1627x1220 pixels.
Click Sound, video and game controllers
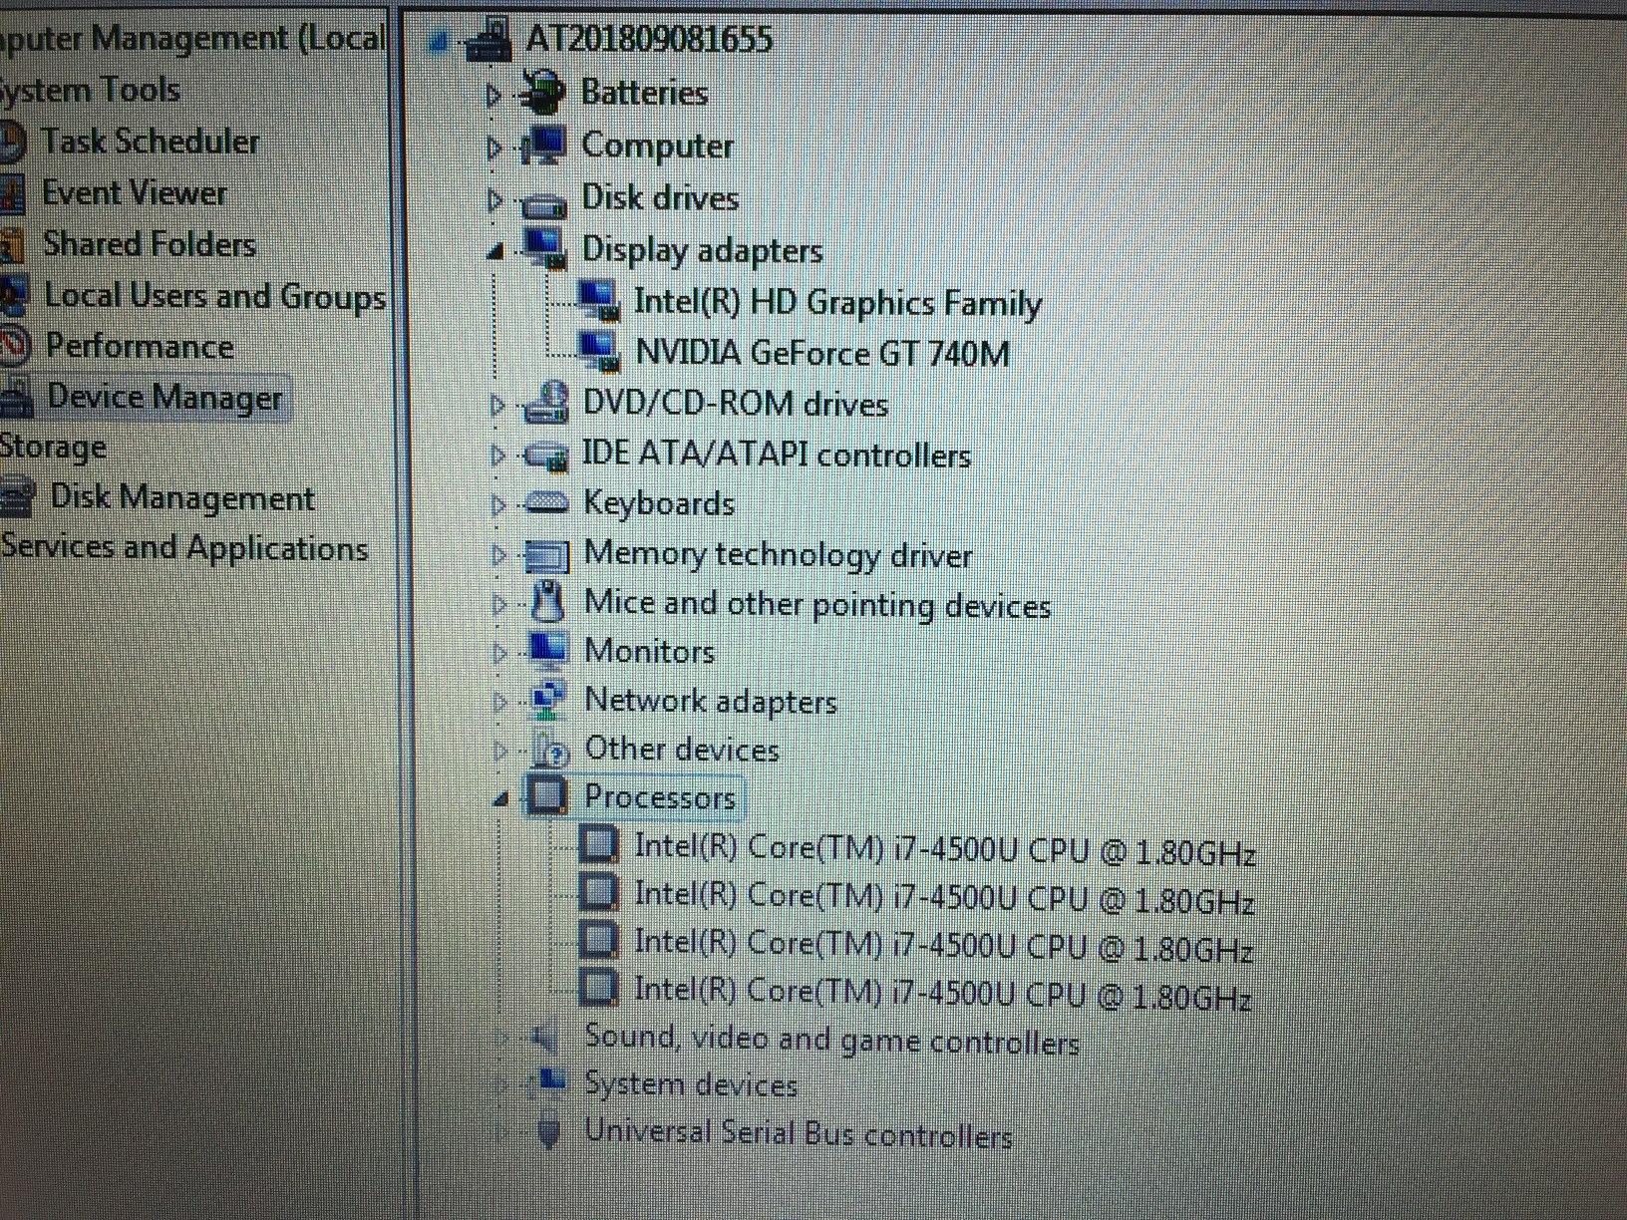click(833, 1038)
